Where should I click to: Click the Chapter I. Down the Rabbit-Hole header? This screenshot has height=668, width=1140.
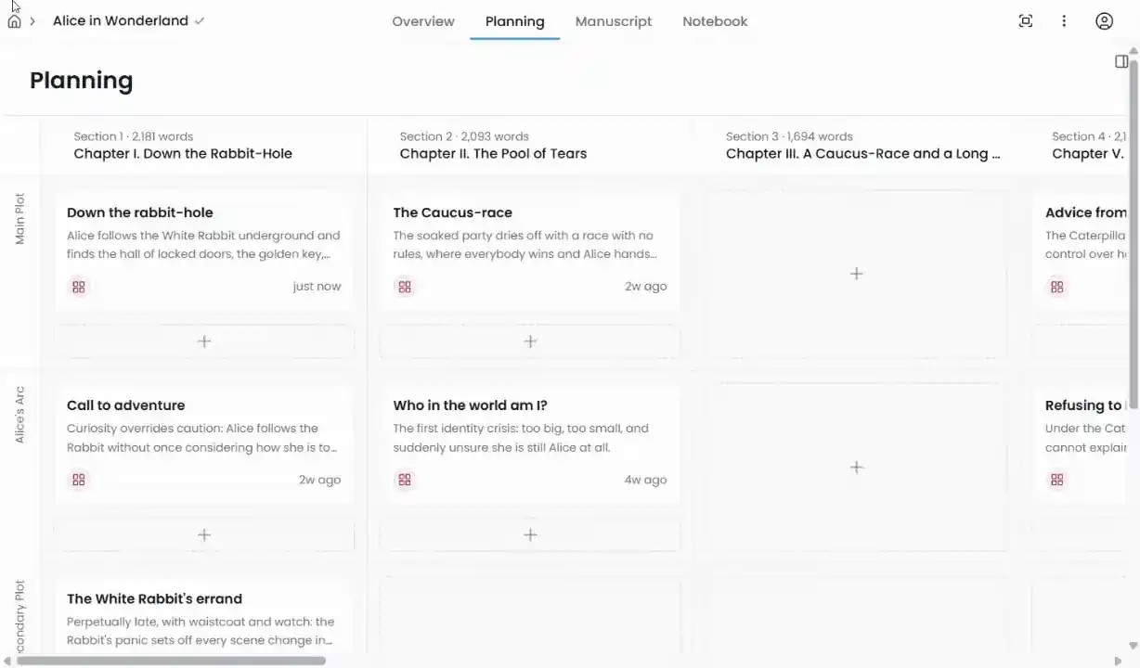pyautogui.click(x=183, y=154)
